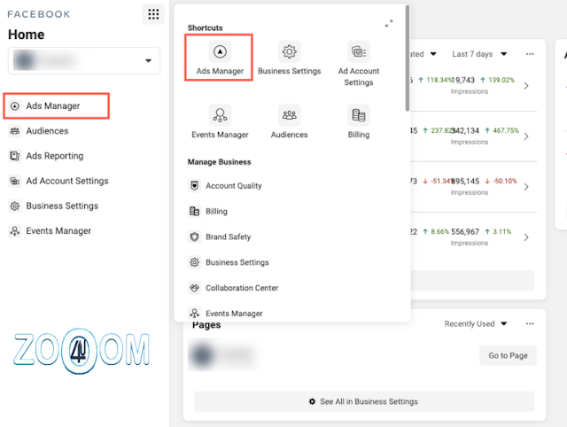Click the 467.75% impressions change value

click(x=506, y=130)
